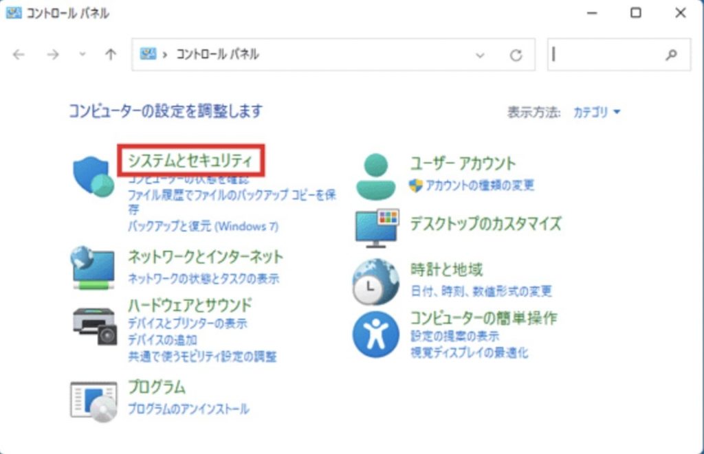Open システムとセキュリティ category link
The width and height of the screenshot is (704, 454).
191,160
